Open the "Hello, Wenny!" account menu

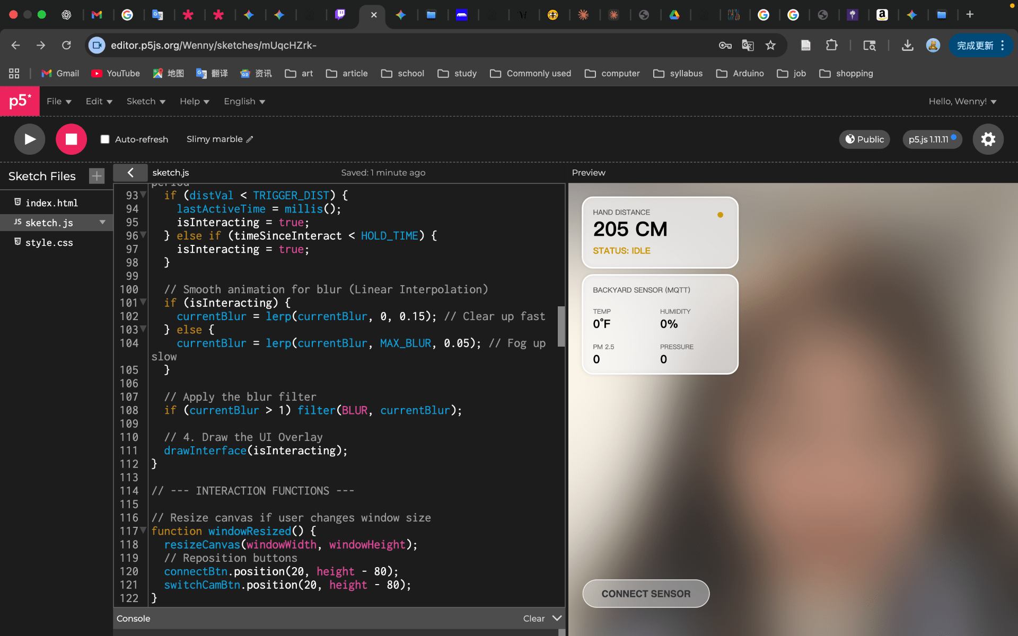[962, 101]
